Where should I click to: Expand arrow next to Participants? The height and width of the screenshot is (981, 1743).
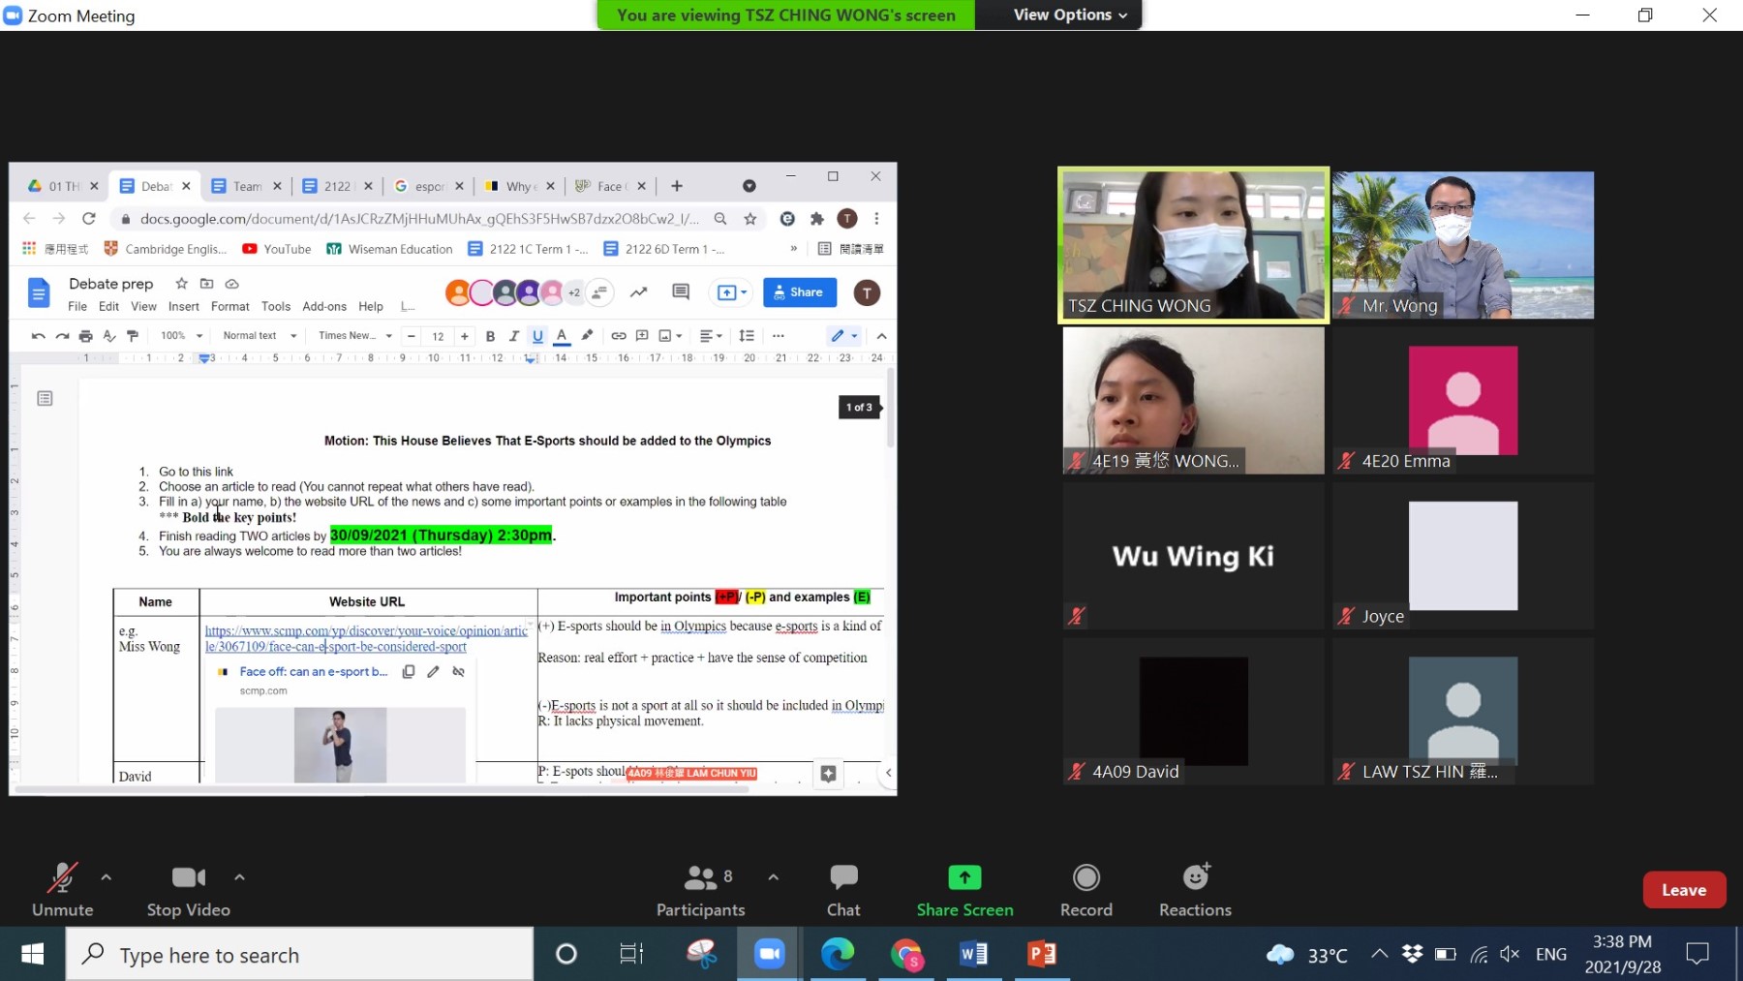coord(773,877)
